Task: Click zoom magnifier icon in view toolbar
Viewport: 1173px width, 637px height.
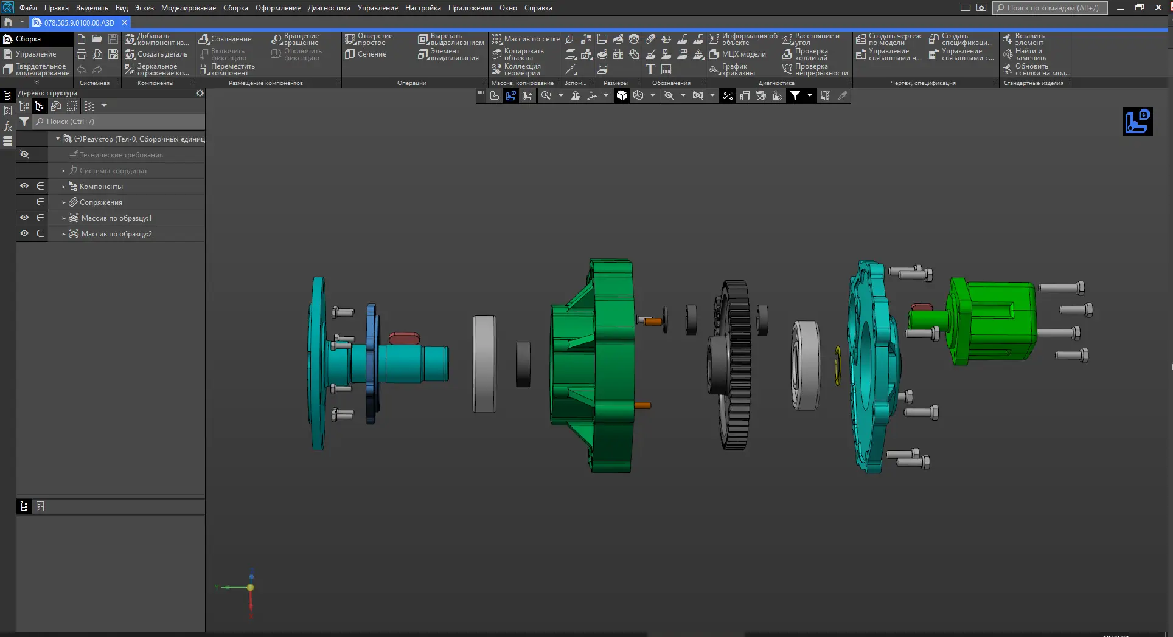Action: [546, 95]
